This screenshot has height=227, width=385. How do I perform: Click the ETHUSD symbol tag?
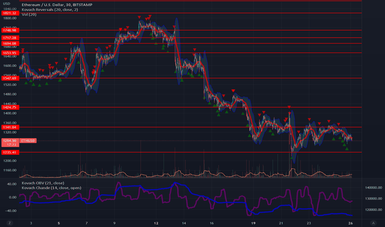pyautogui.click(x=28, y=141)
